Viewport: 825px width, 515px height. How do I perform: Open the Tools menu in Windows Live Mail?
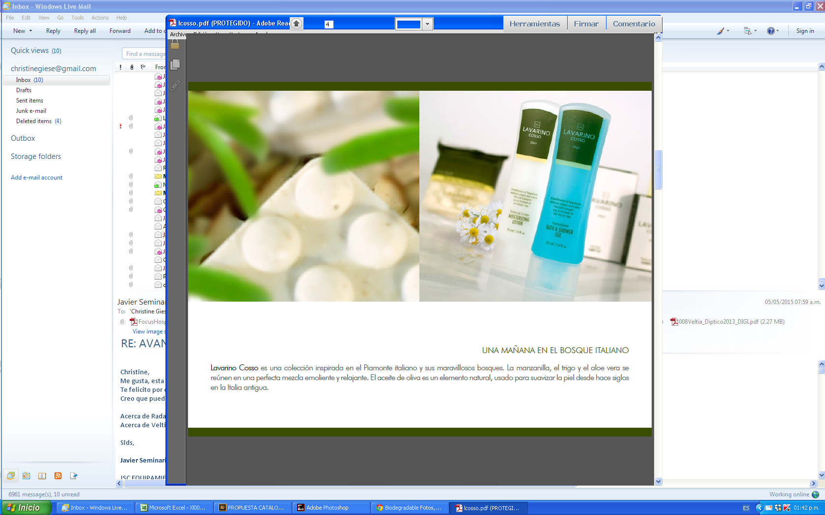click(x=78, y=18)
